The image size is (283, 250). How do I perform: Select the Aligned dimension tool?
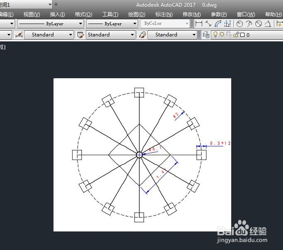208,24
